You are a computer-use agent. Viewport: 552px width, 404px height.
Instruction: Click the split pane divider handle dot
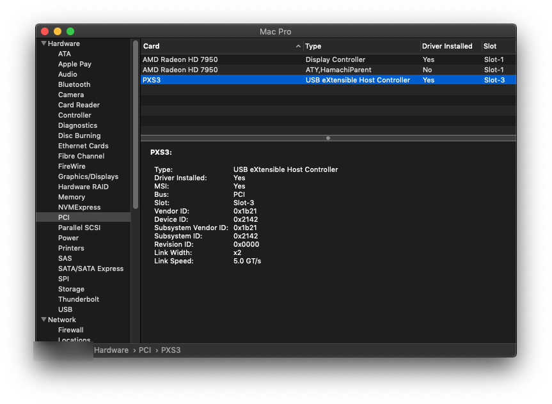(x=328, y=138)
